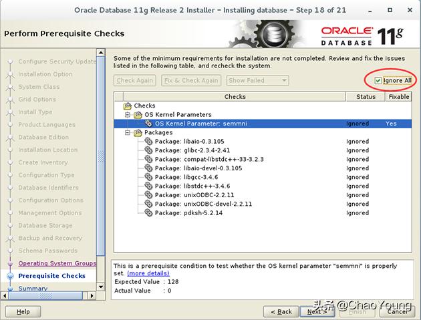Collapse the Packages tree node
The image size is (421, 320).
[128, 133]
